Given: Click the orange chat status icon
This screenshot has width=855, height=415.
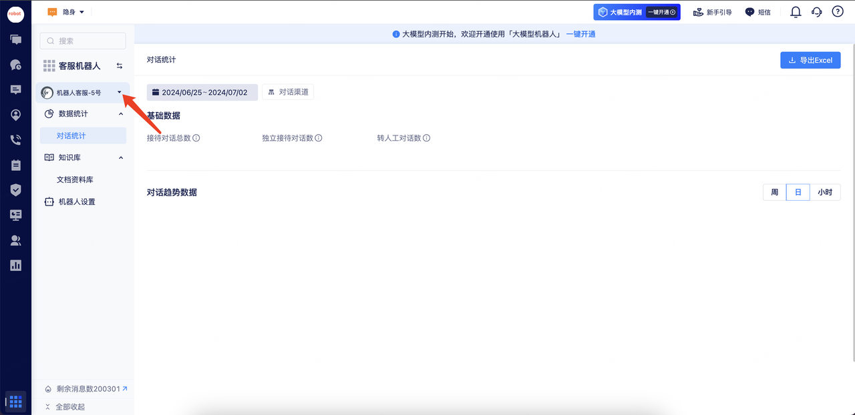Looking at the screenshot, I should 53,12.
